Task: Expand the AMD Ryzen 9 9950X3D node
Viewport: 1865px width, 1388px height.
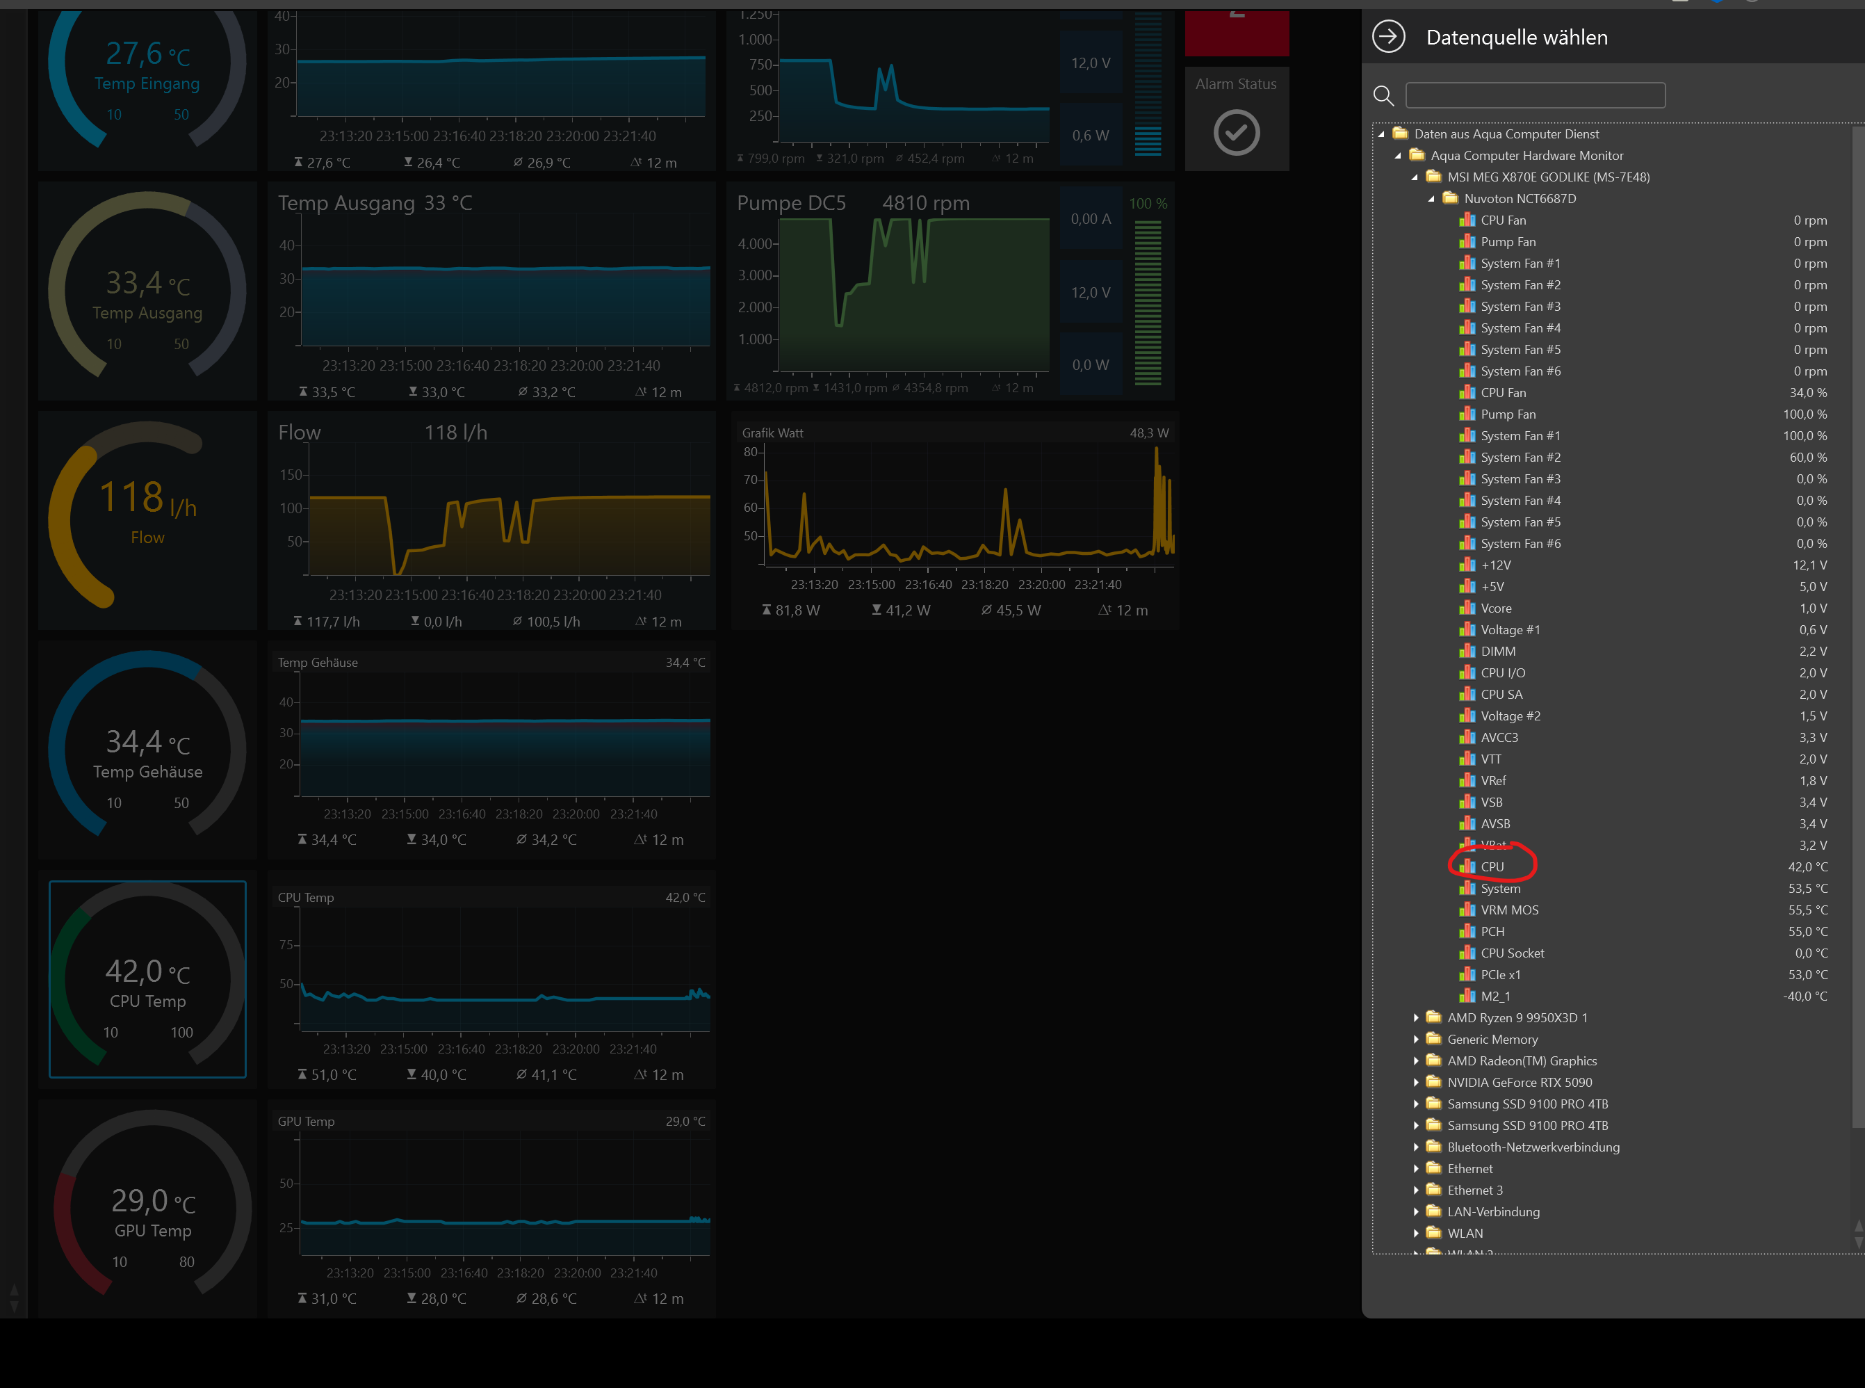Action: 1416,1017
